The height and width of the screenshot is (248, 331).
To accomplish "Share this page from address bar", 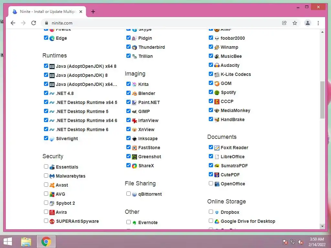I will coord(284,23).
